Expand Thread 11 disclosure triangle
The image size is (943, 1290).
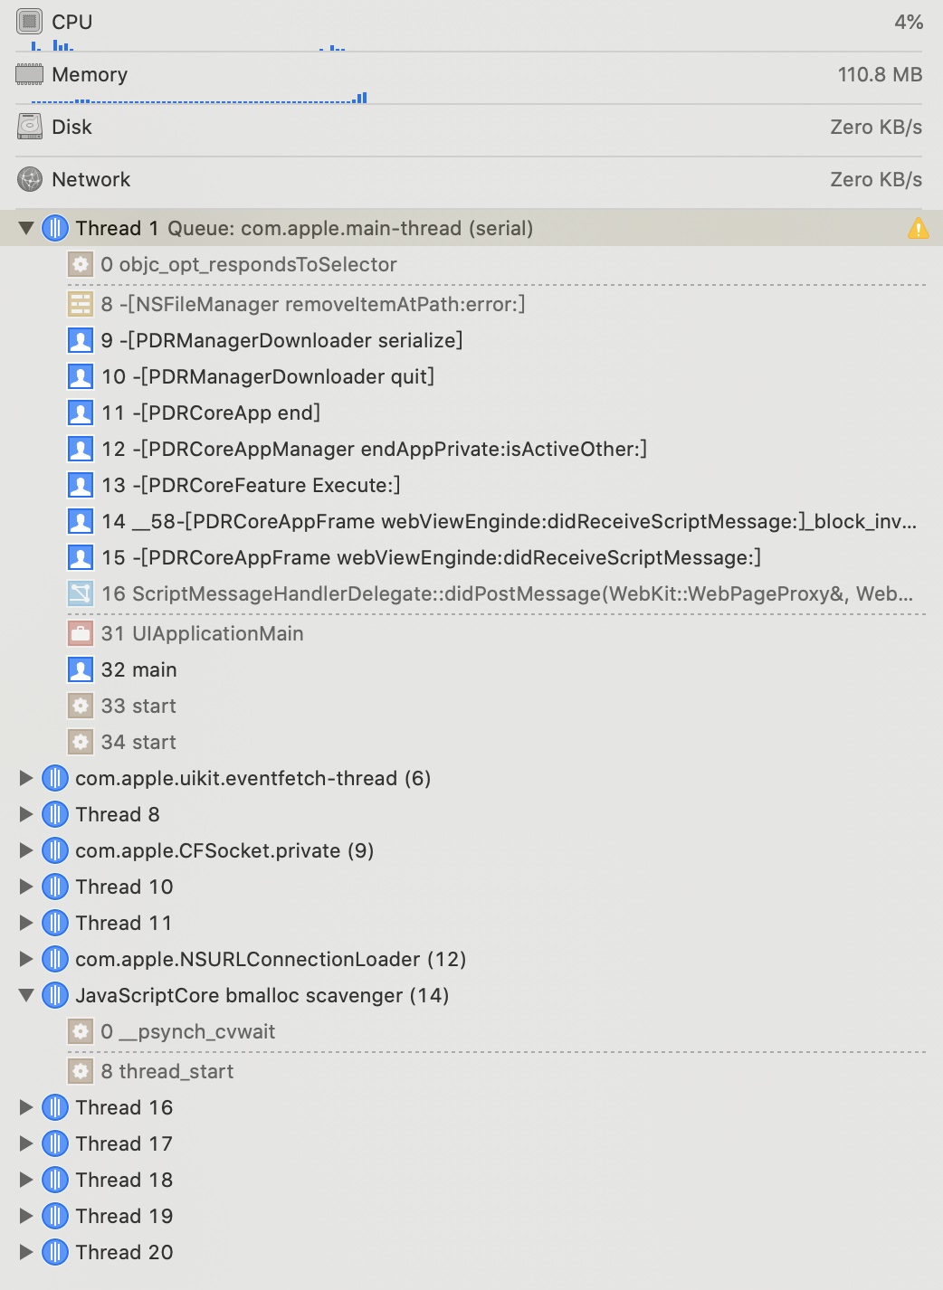(x=26, y=923)
